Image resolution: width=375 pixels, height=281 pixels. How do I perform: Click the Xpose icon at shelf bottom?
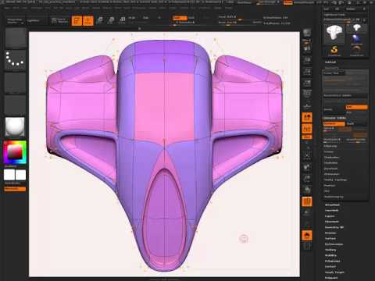click(307, 246)
